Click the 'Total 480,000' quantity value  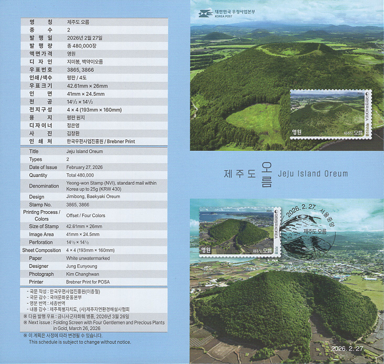(80, 175)
